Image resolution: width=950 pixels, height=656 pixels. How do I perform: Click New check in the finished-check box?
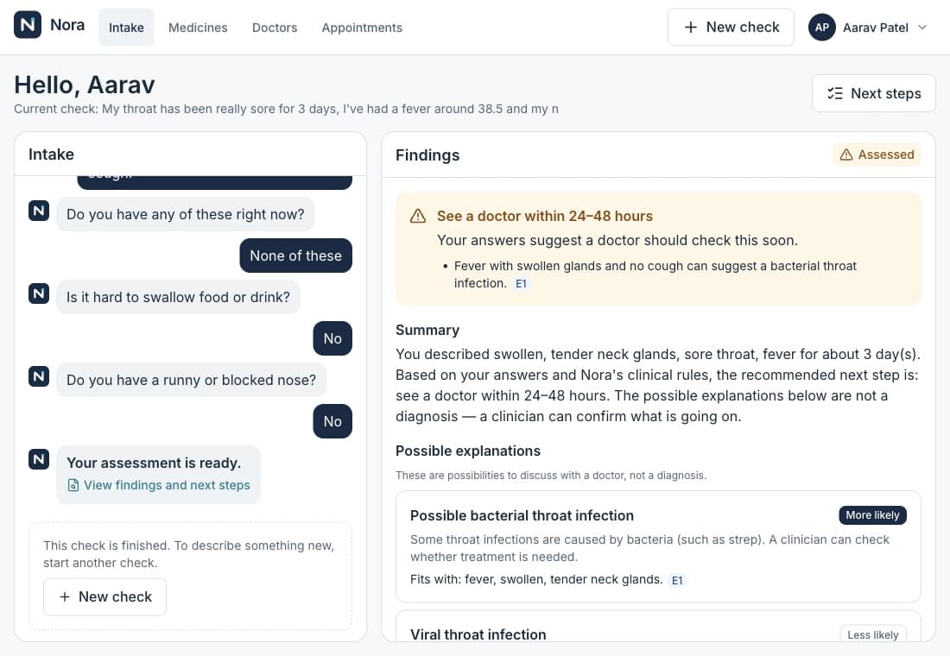[104, 596]
